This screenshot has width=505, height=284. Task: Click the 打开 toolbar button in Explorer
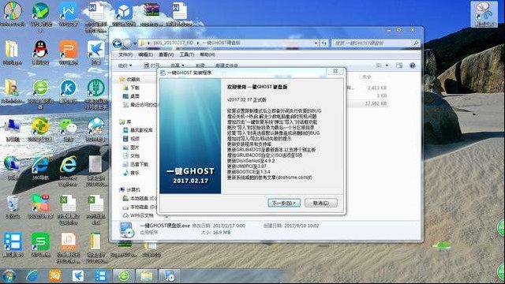[x=151, y=65]
